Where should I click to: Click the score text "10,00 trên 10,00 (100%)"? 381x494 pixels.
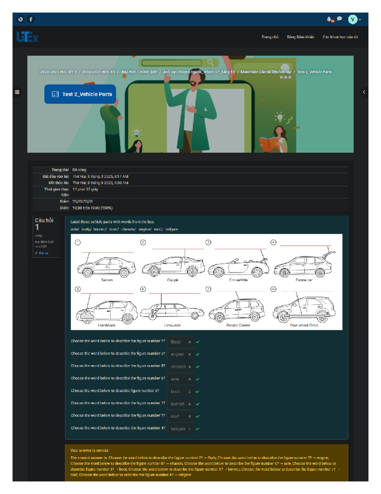[x=92, y=208]
